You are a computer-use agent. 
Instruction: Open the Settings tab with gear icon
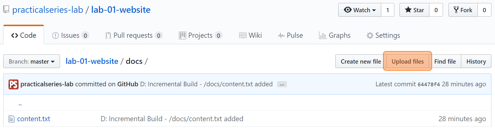pos(383,35)
